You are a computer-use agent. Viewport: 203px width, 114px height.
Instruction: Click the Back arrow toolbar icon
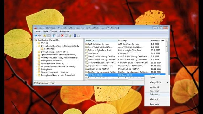tap(36, 35)
